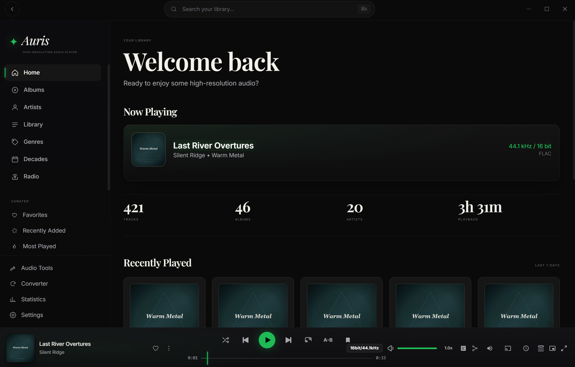The width and height of the screenshot is (575, 367).
Task: Open Settings with the gear icon
Action: pyautogui.click(x=54, y=315)
